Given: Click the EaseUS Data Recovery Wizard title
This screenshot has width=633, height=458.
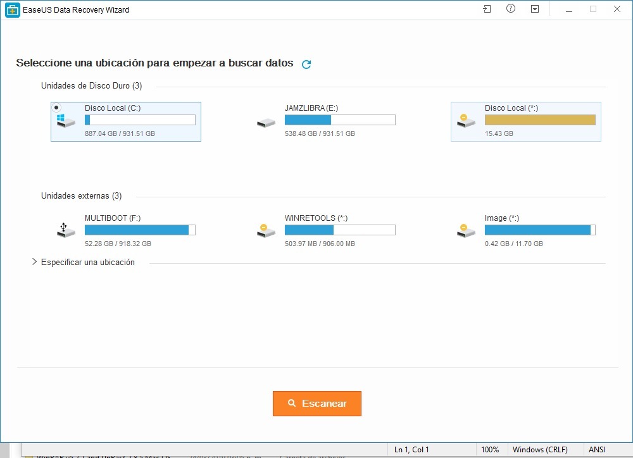Looking at the screenshot, I should [76, 10].
